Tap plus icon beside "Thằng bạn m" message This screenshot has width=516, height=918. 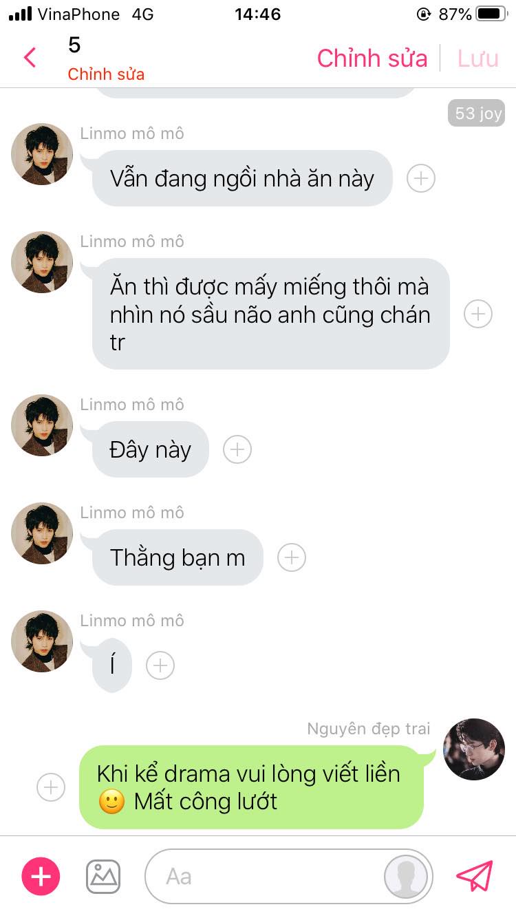[292, 557]
